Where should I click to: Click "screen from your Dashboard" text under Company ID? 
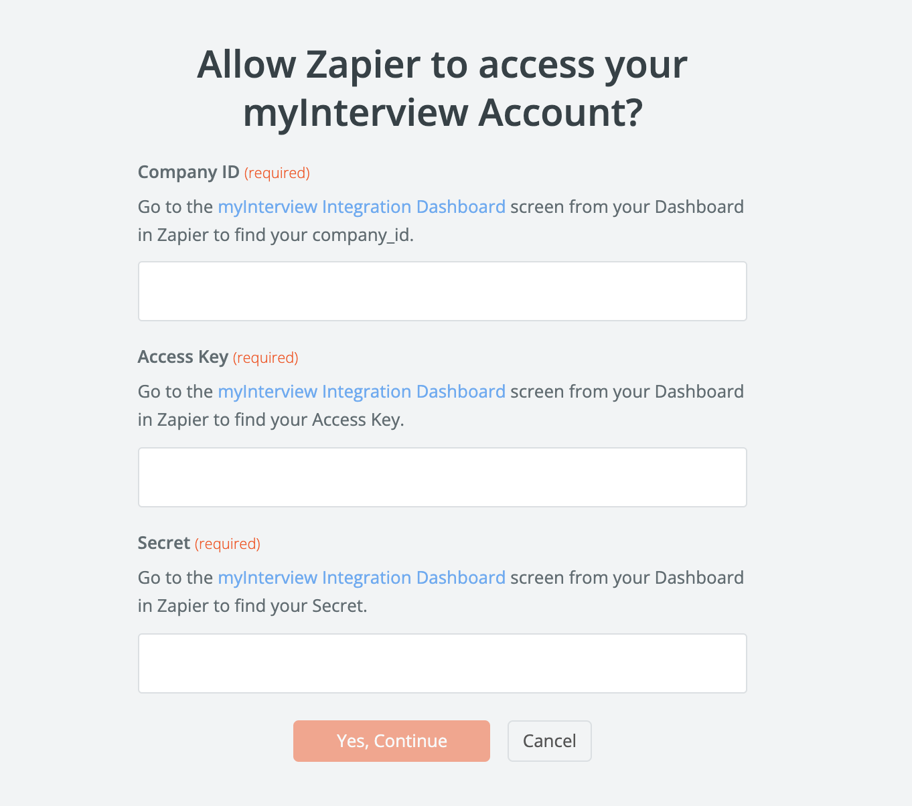pyautogui.click(x=627, y=207)
